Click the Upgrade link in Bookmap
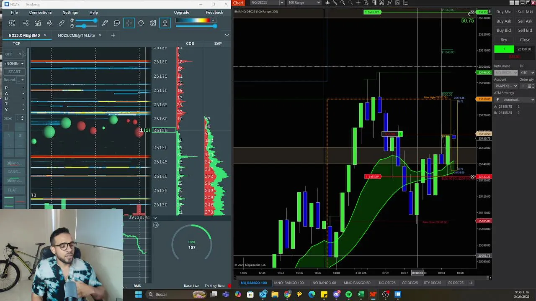 (182, 13)
